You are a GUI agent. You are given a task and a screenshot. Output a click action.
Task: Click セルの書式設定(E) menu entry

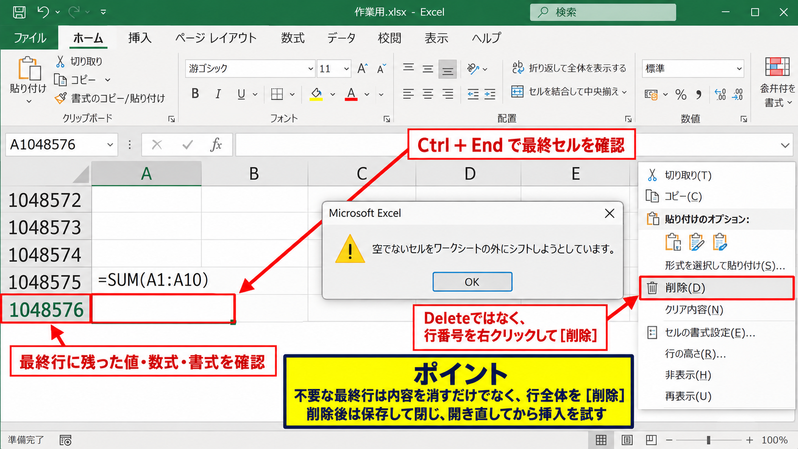pyautogui.click(x=710, y=333)
